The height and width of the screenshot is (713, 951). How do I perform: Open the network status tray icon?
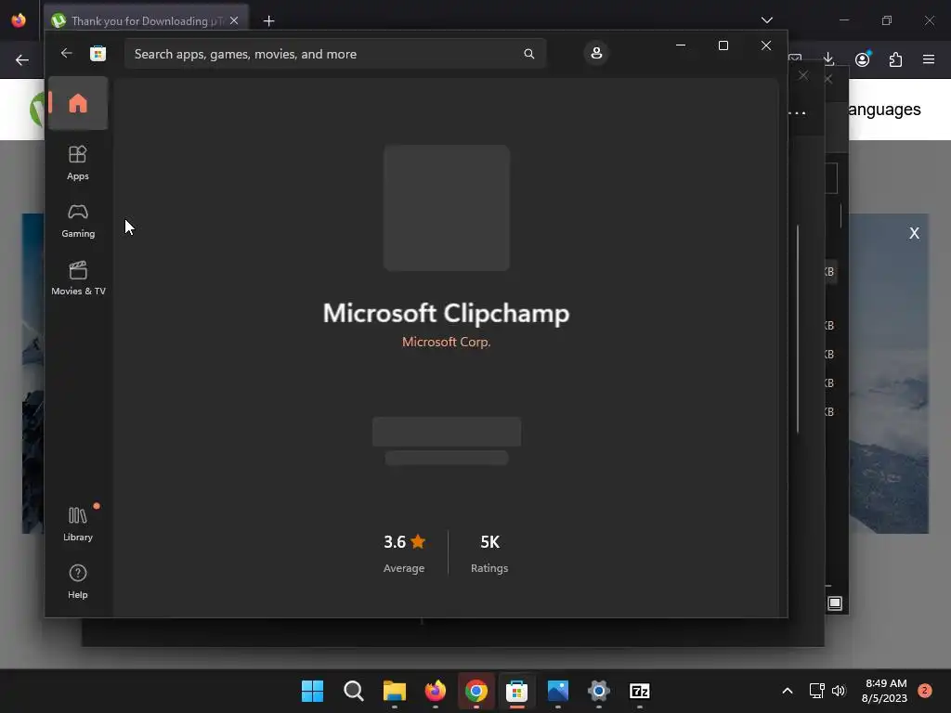click(x=816, y=691)
